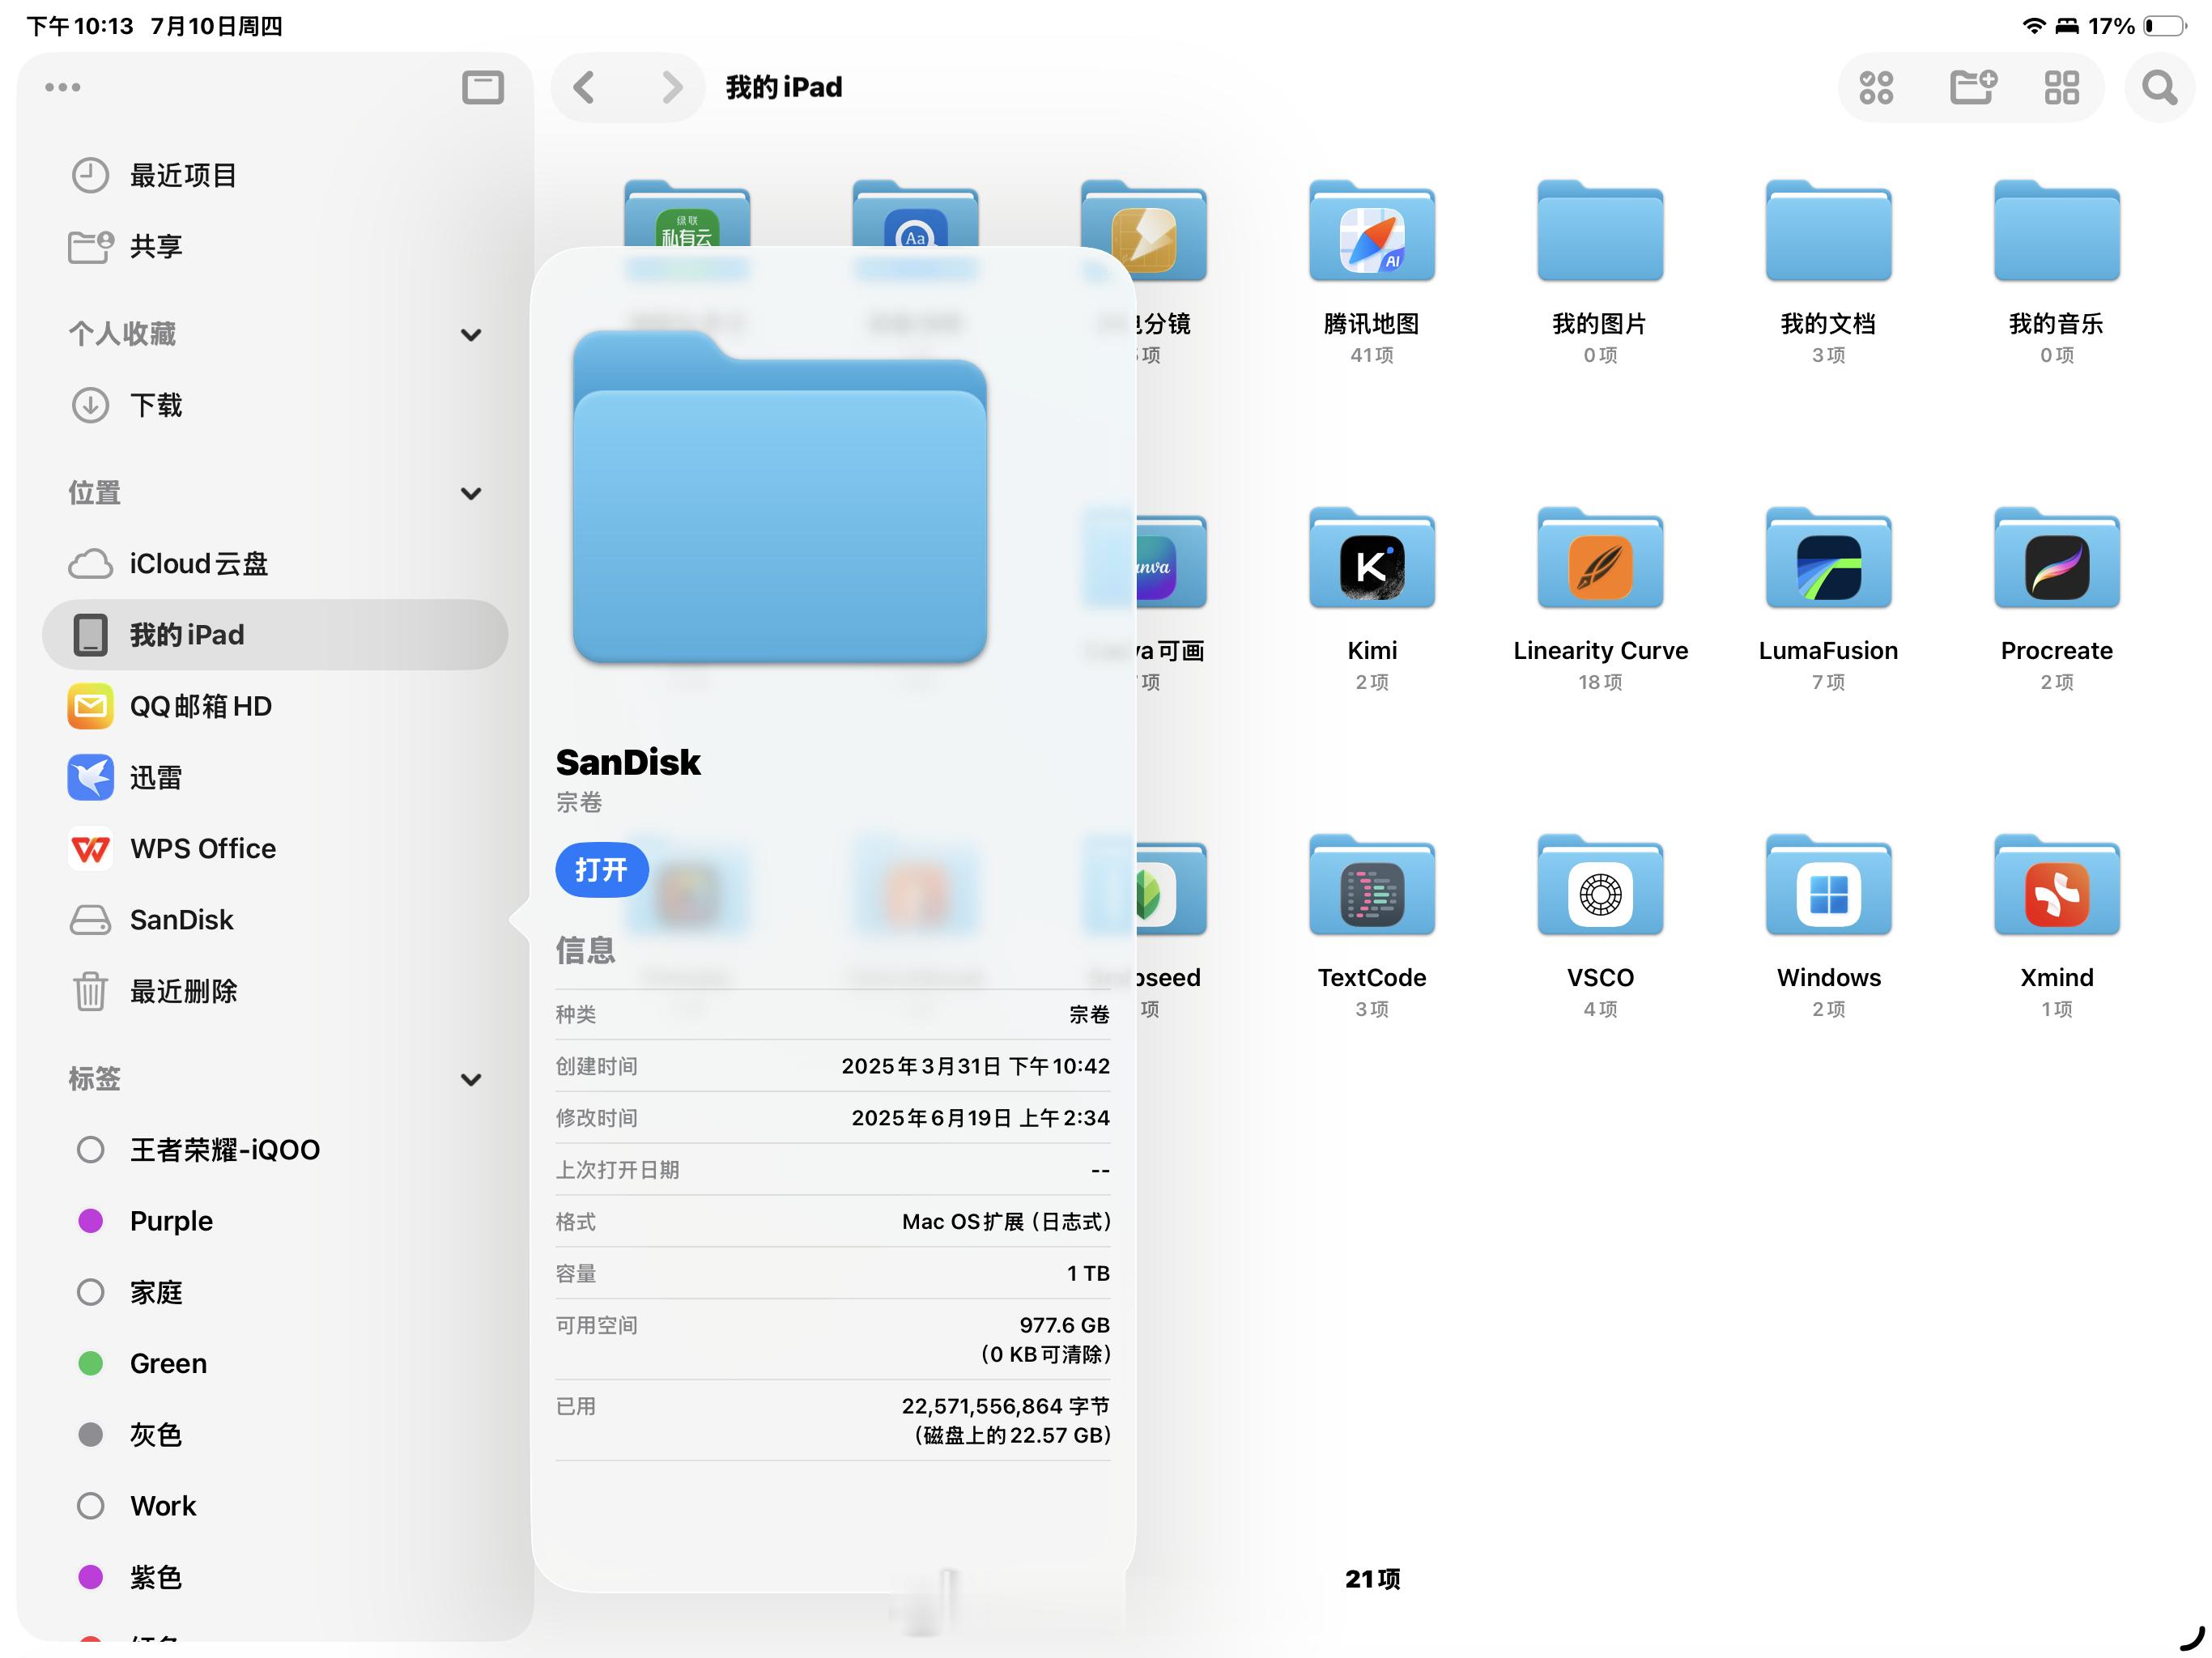Open 下载 in the sidebar
2212x1658 pixels.
(275, 405)
